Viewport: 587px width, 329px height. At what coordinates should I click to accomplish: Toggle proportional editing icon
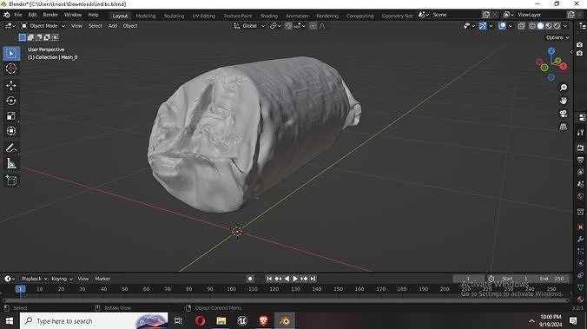(x=313, y=26)
